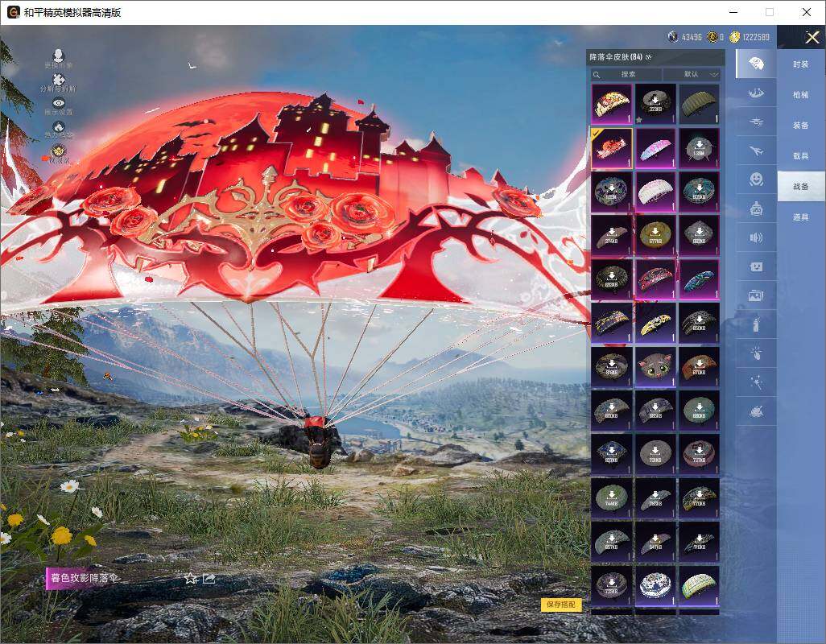
Task: Open the magic wand effect icon
Action: coord(756,382)
